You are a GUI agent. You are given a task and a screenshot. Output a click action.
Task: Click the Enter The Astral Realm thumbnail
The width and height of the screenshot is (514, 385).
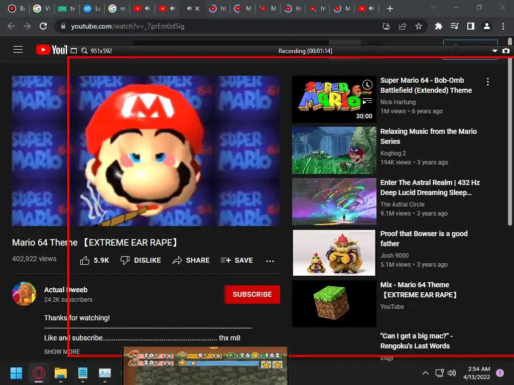coord(334,202)
